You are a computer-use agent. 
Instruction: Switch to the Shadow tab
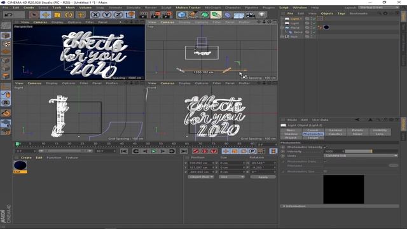click(x=291, y=134)
